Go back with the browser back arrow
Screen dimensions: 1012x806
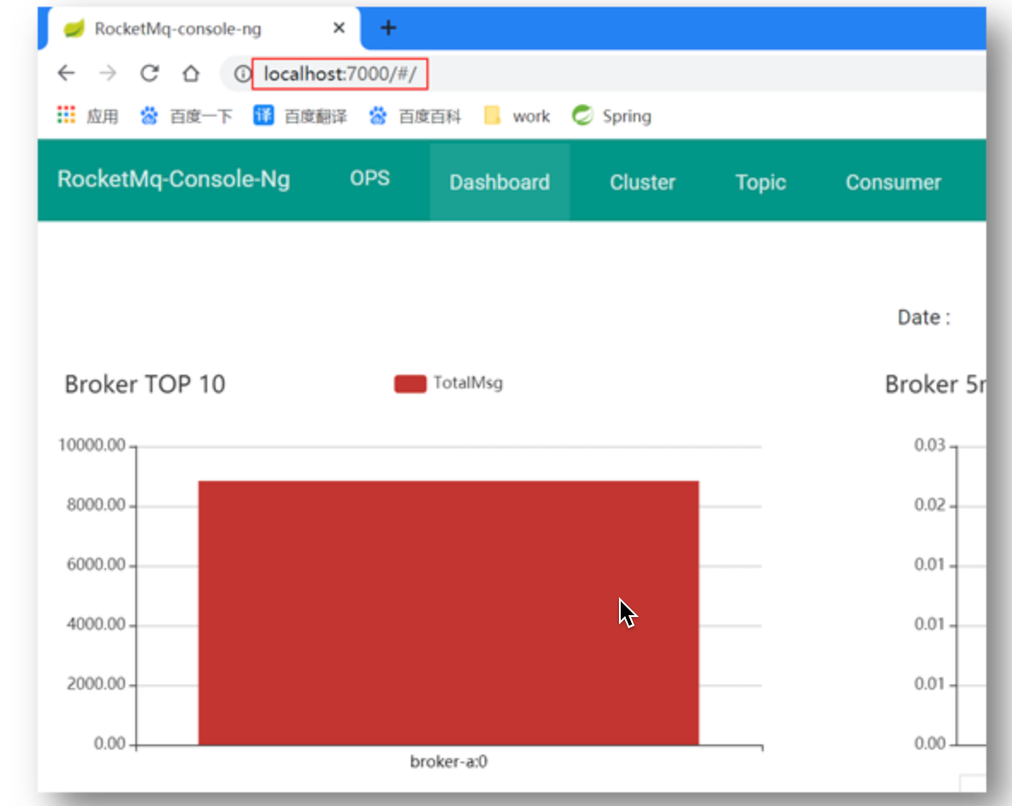66,74
